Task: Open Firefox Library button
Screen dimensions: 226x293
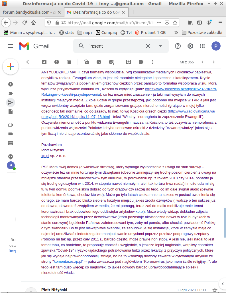Action: pos(190,23)
